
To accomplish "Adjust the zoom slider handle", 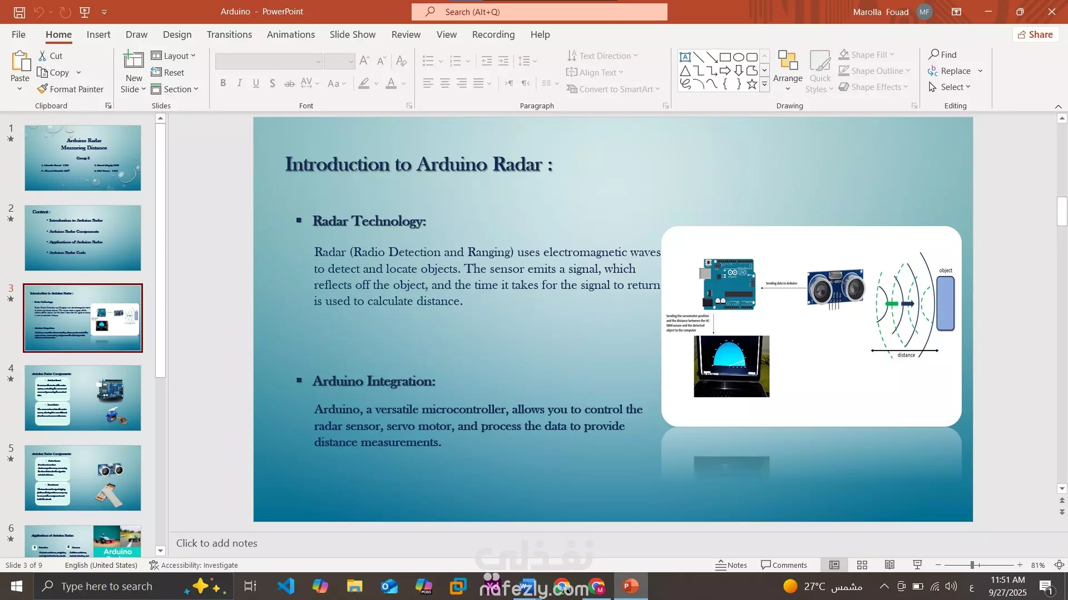I will (972, 565).
